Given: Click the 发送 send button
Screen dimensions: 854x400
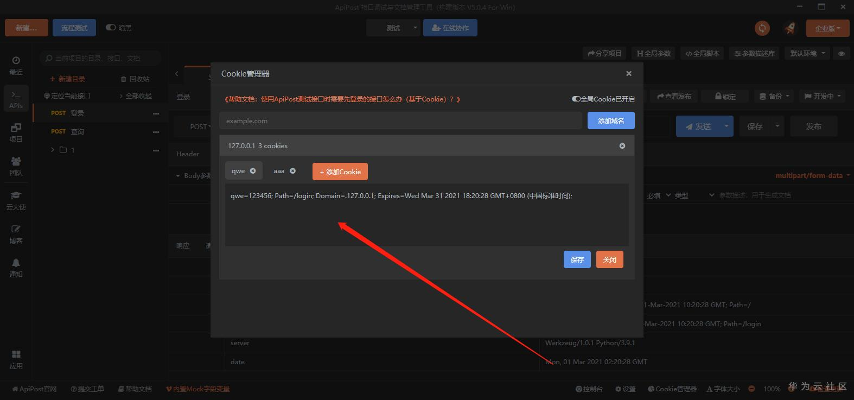Looking at the screenshot, I should (x=698, y=126).
